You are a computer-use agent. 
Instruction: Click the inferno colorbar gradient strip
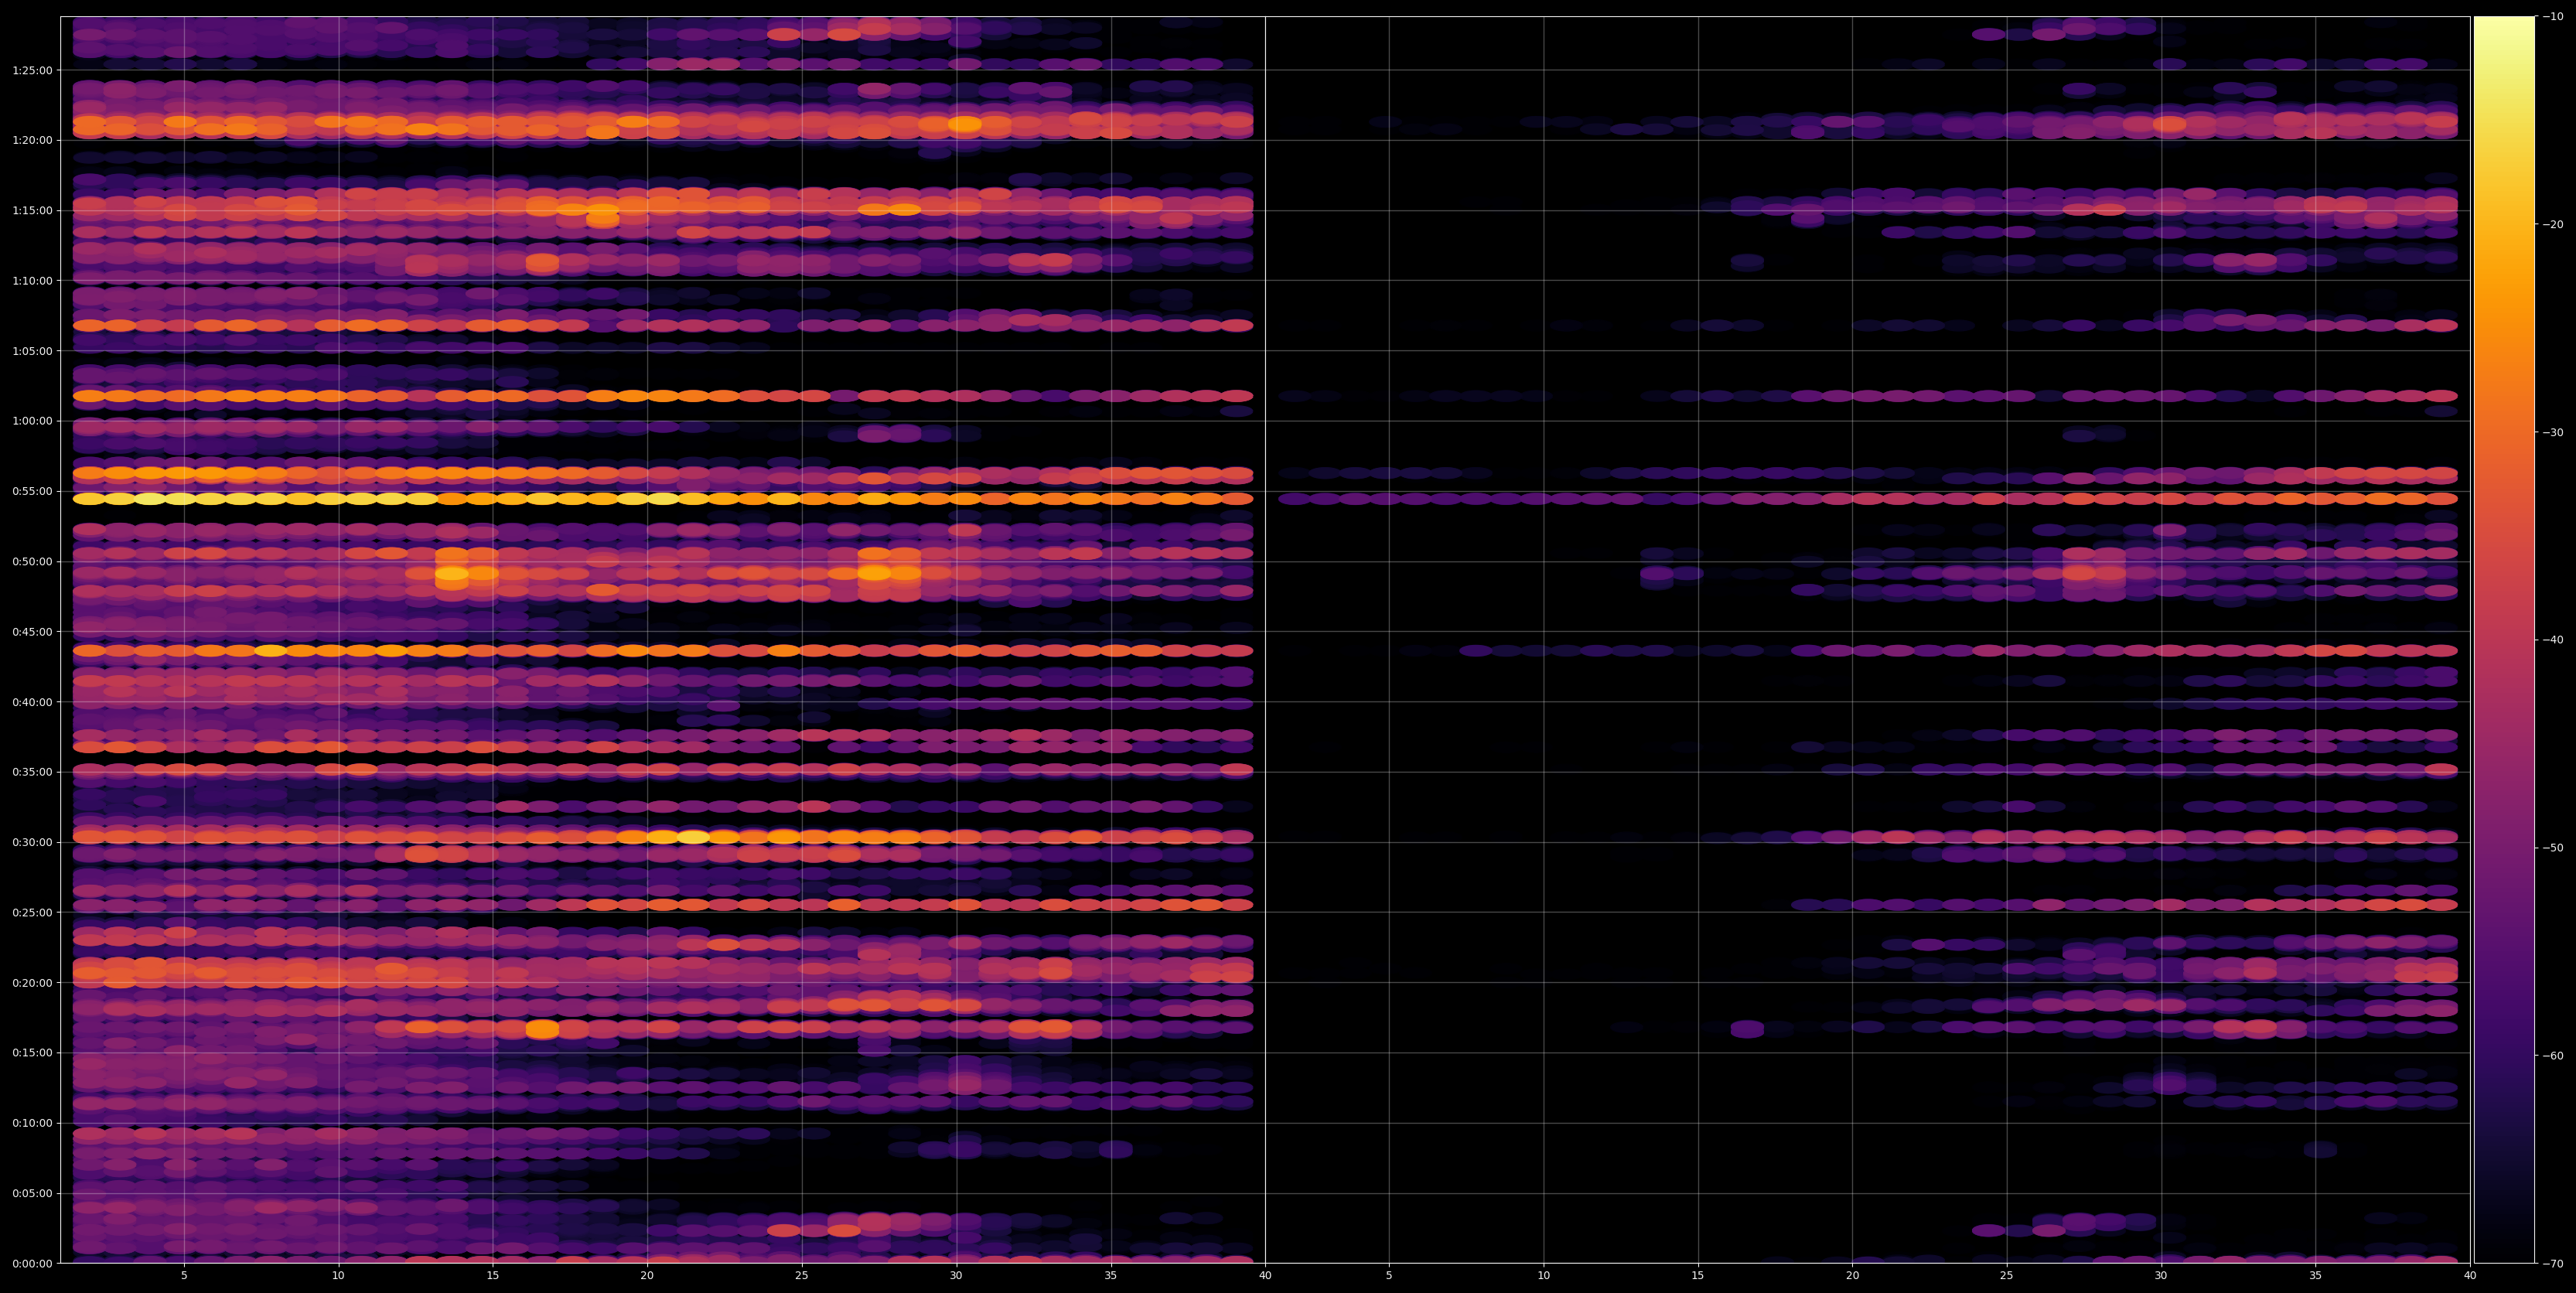pos(2504,640)
